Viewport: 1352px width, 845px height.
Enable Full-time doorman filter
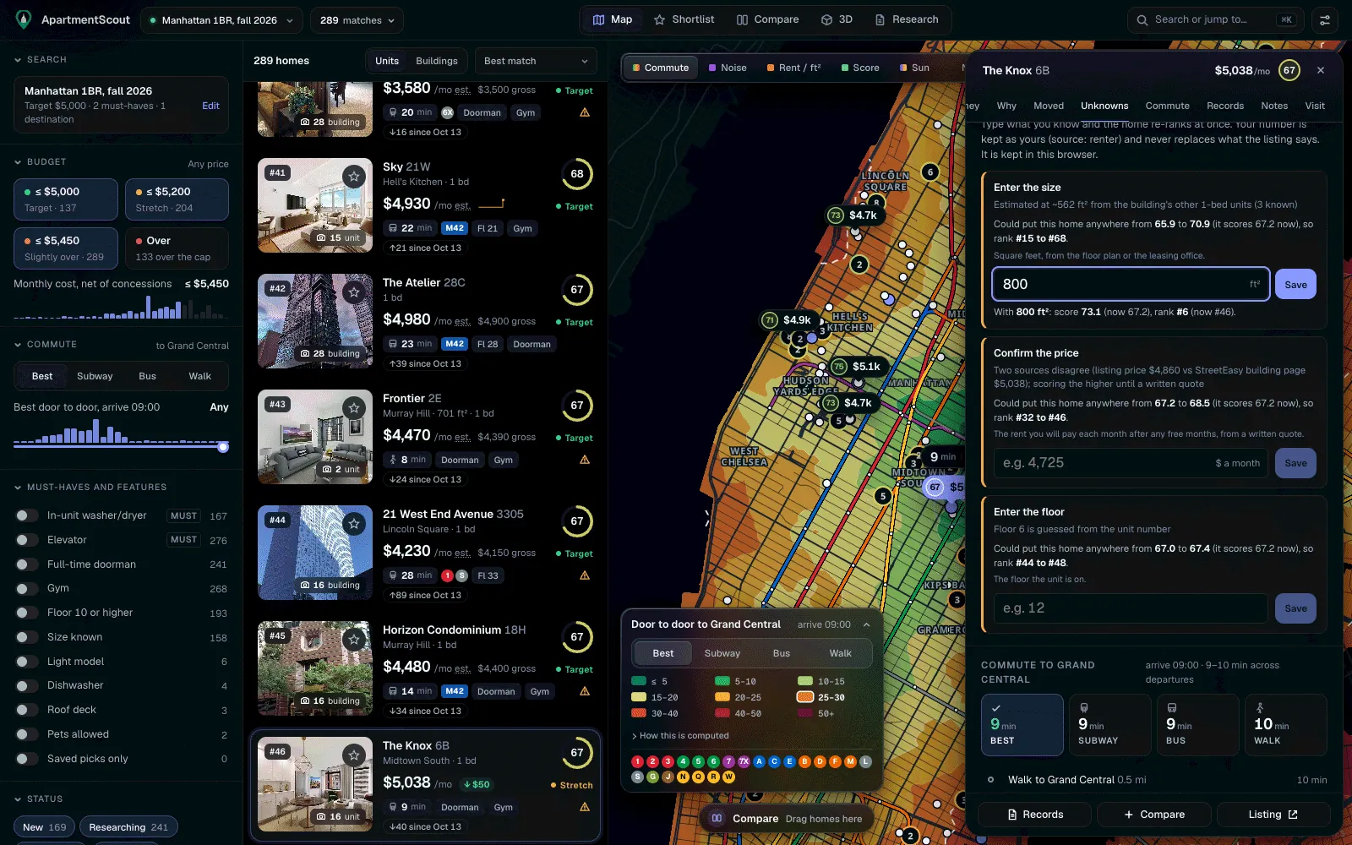(27, 564)
